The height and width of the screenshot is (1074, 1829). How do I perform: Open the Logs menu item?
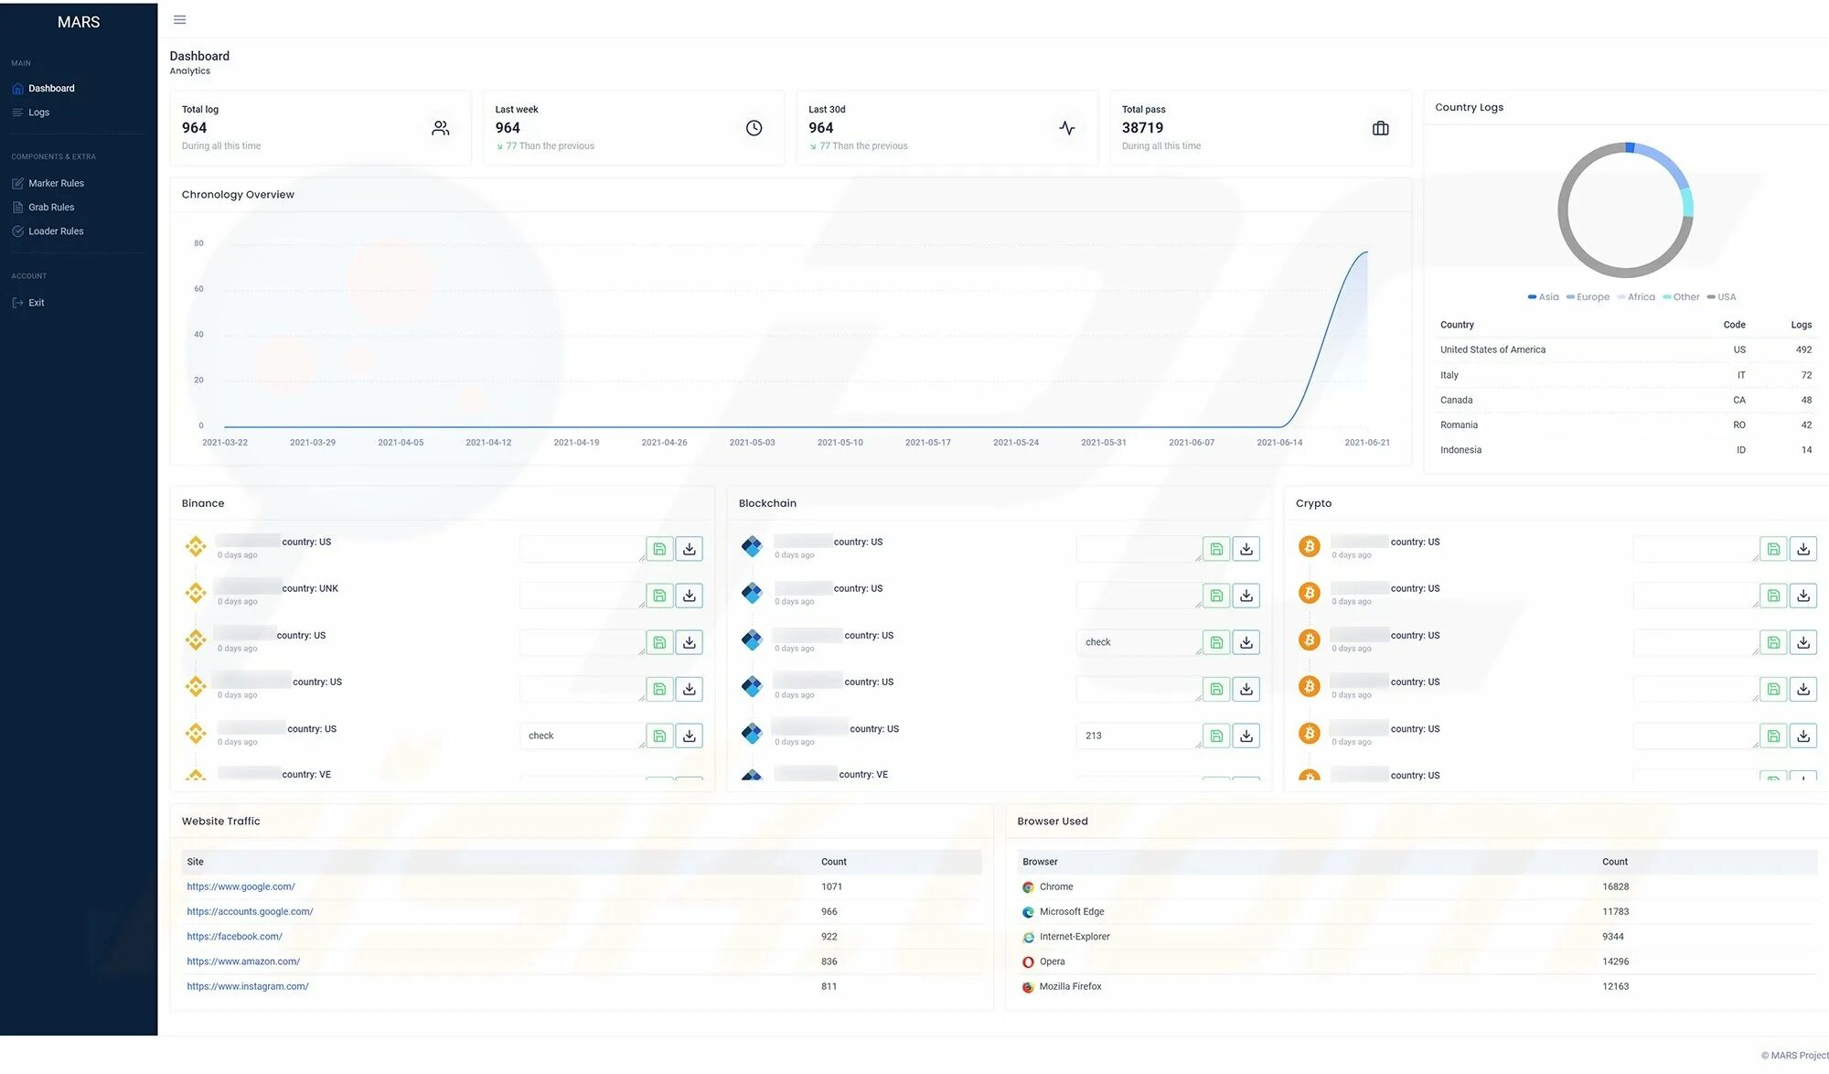38,113
